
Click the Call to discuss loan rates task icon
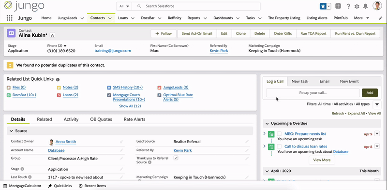click(x=271, y=146)
